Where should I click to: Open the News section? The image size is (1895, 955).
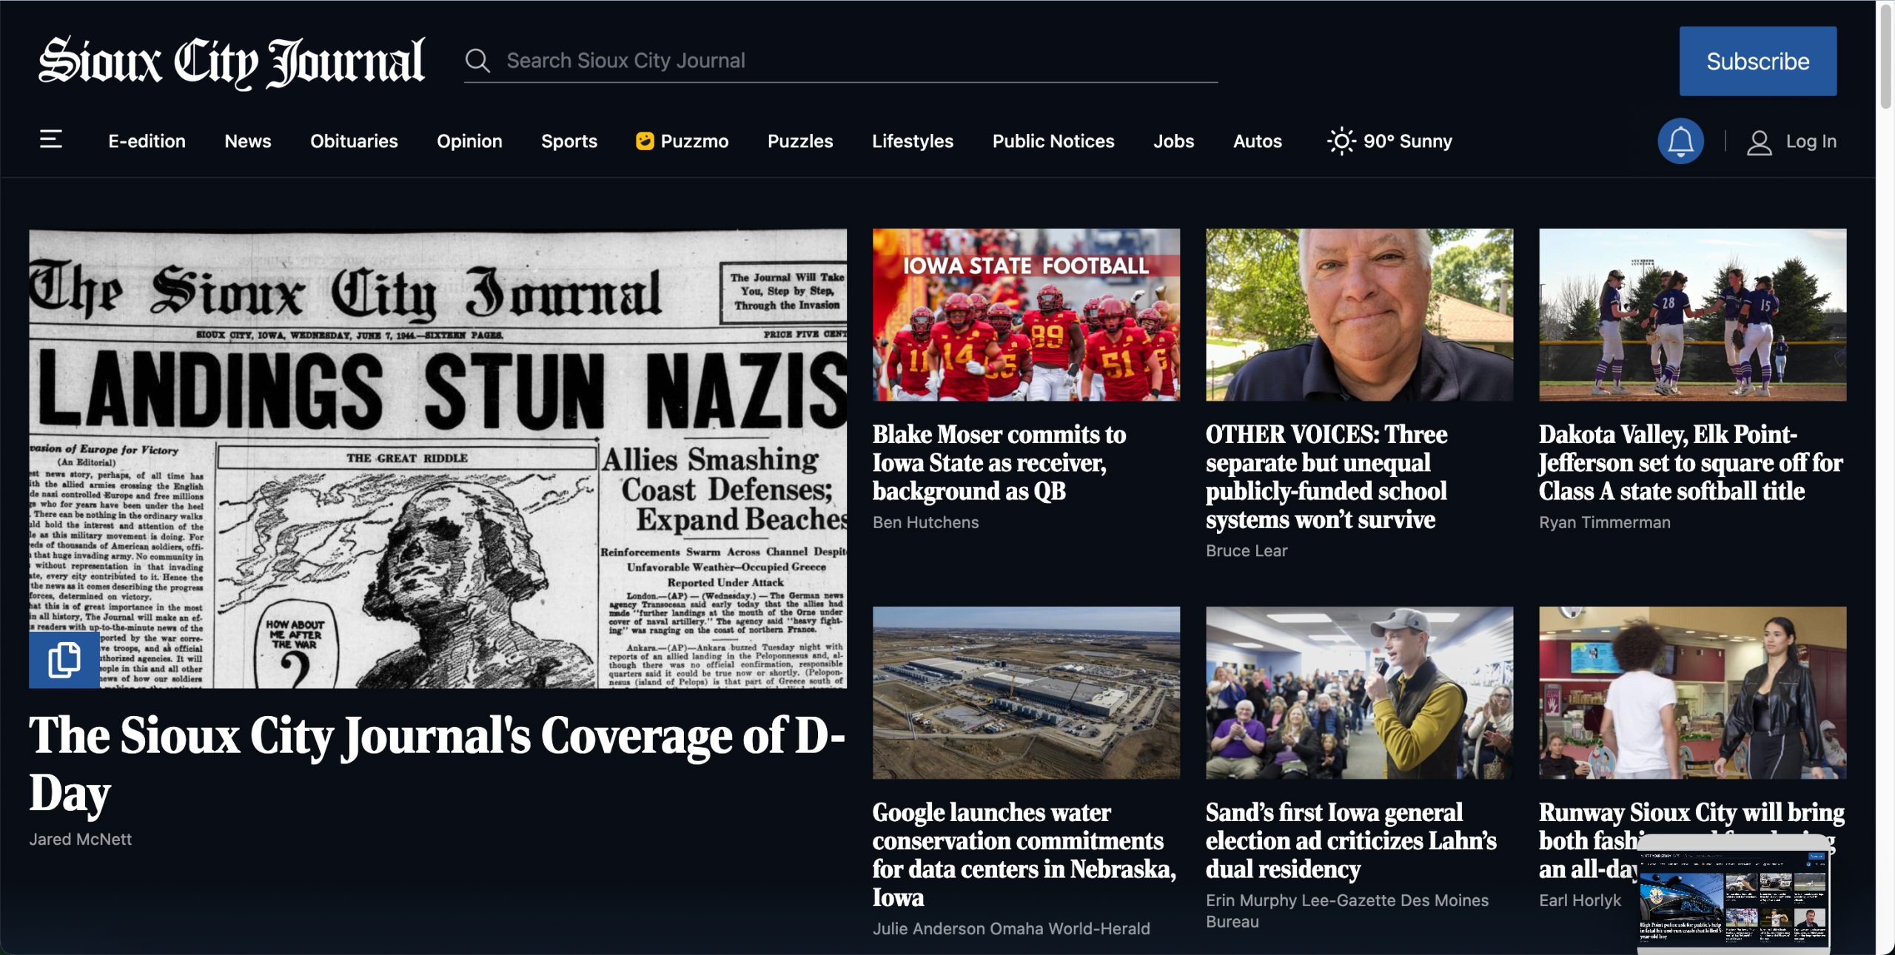248,141
